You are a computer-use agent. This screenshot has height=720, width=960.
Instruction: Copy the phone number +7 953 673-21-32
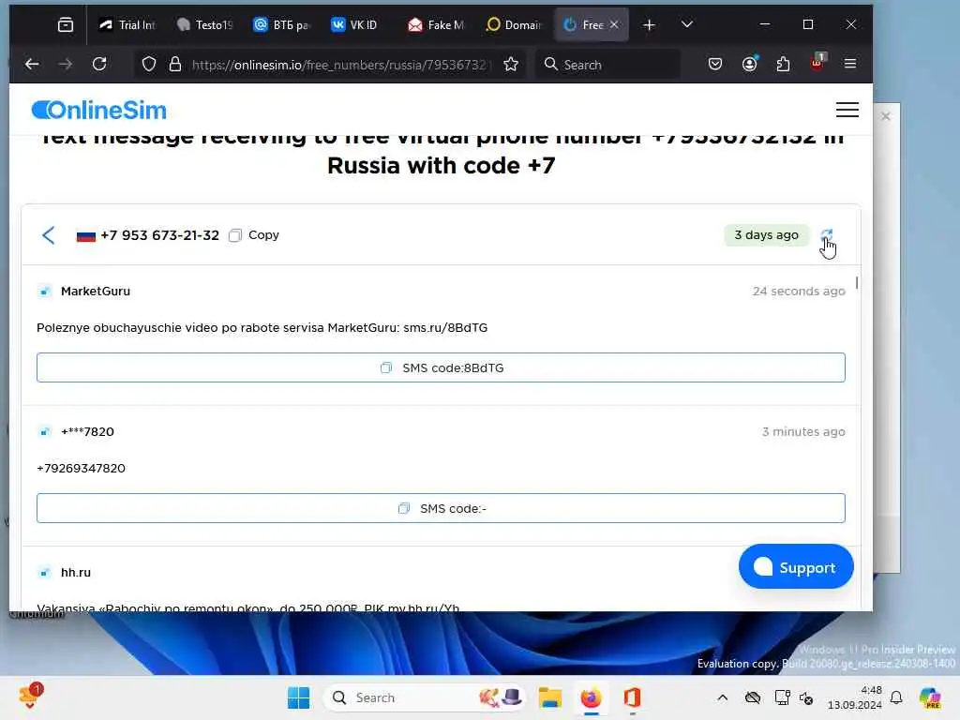pyautogui.click(x=255, y=235)
